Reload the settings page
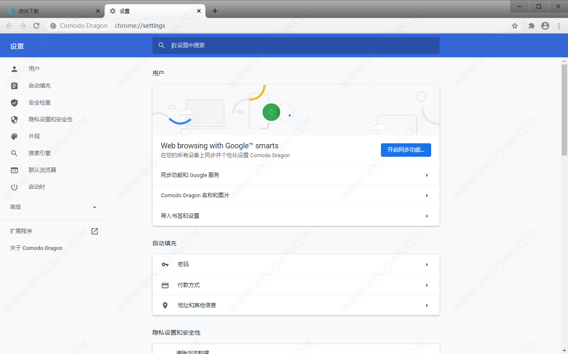The width and height of the screenshot is (568, 354). tap(36, 26)
